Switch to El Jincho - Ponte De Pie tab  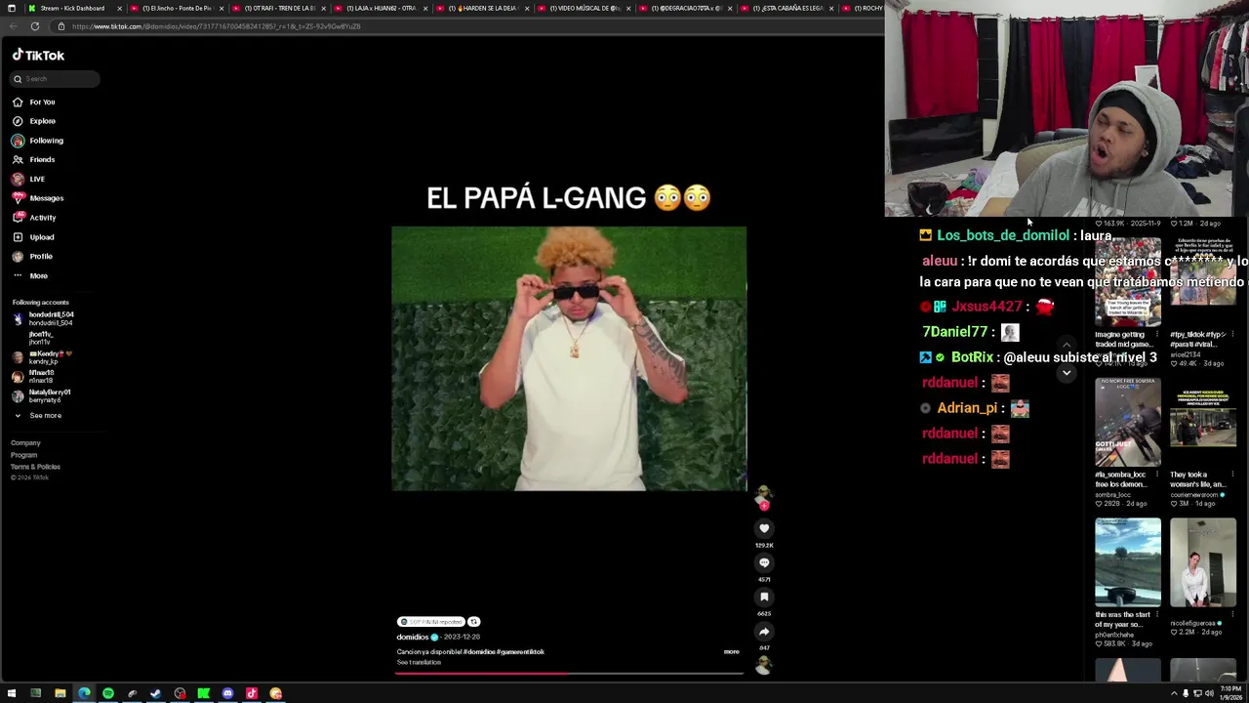[x=178, y=8]
